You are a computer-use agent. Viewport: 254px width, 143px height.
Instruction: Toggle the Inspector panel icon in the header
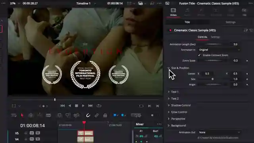pos(167,3)
